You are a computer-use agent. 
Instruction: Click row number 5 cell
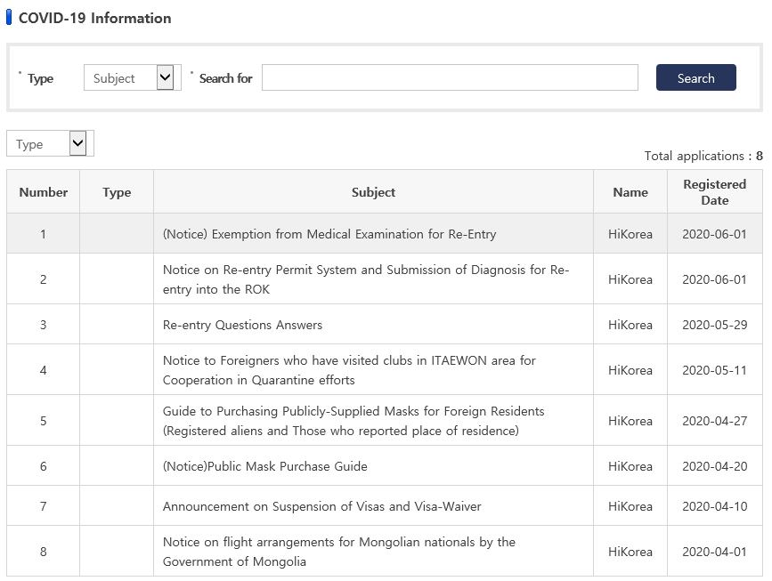tap(44, 421)
